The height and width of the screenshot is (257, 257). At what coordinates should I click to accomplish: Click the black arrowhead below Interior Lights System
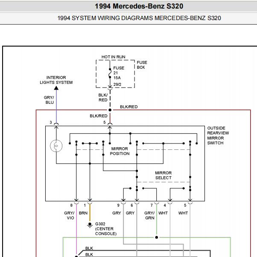coord(56,88)
